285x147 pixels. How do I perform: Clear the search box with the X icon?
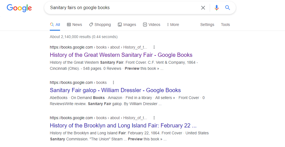click(x=203, y=8)
